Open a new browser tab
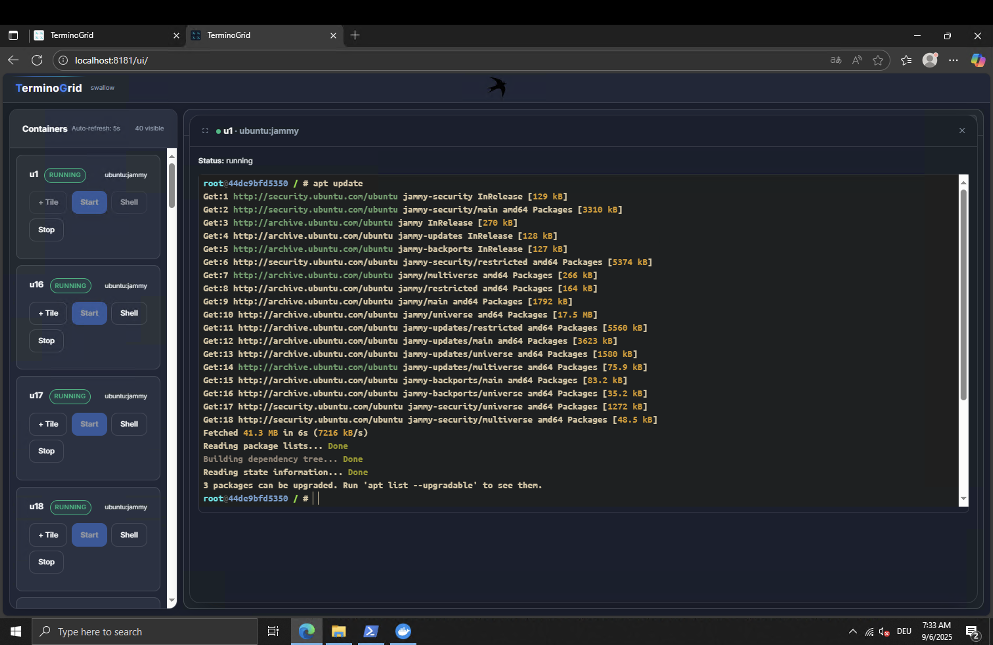 (355, 35)
